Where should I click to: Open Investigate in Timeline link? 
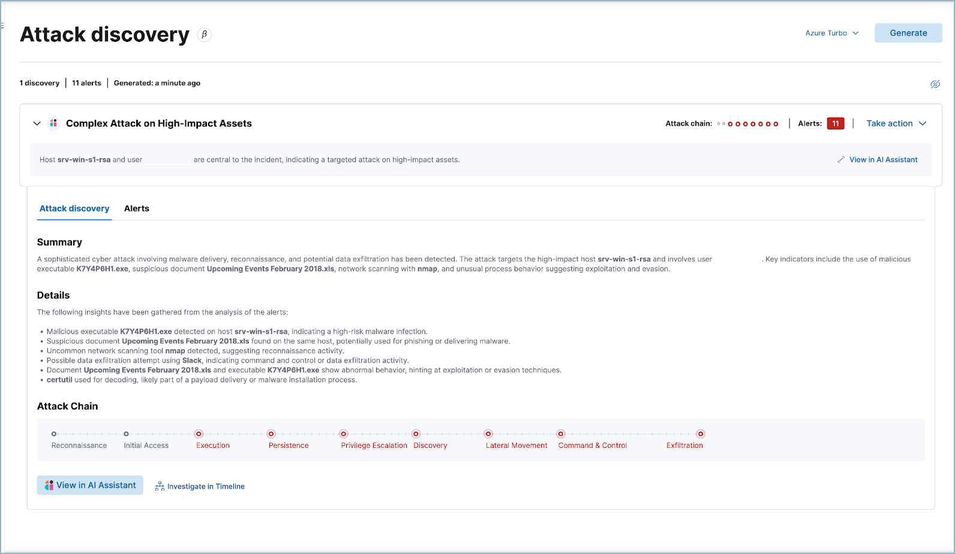206,486
